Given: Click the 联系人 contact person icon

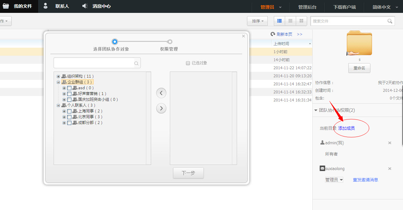Looking at the screenshot, I should [x=45, y=6].
